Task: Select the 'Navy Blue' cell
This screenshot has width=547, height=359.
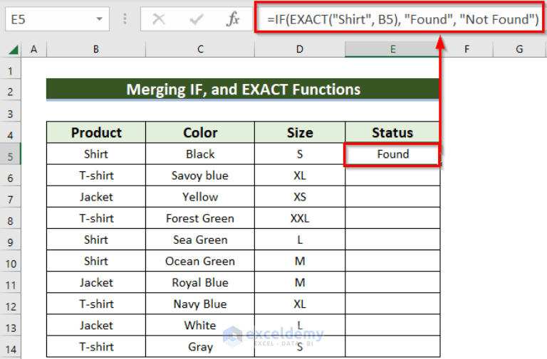Action: tap(200, 304)
